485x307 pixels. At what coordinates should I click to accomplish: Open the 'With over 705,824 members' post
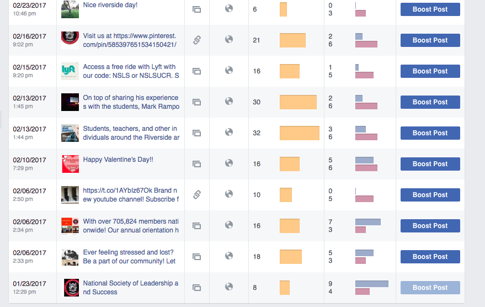[131, 226]
